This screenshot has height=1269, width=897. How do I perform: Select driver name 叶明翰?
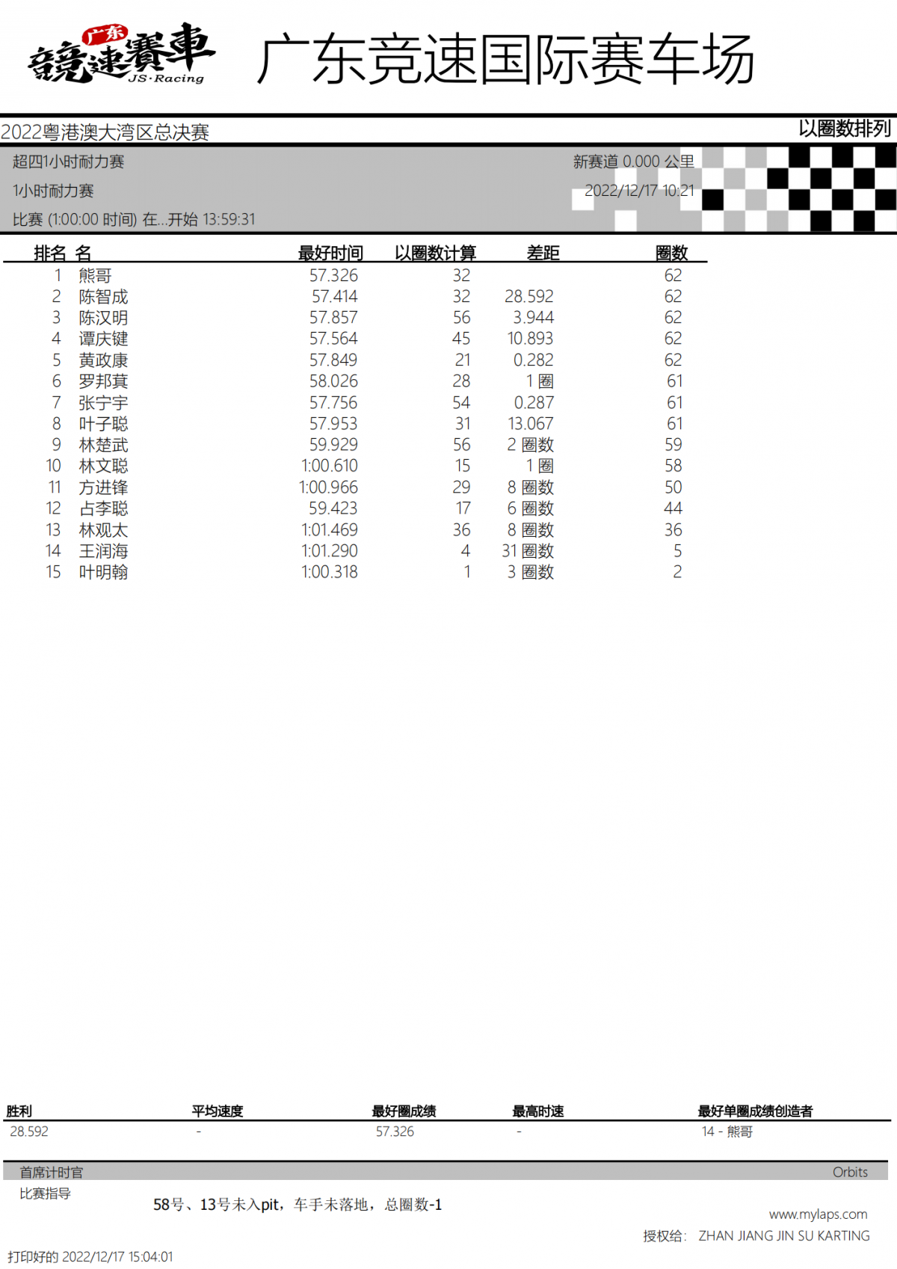pos(103,572)
